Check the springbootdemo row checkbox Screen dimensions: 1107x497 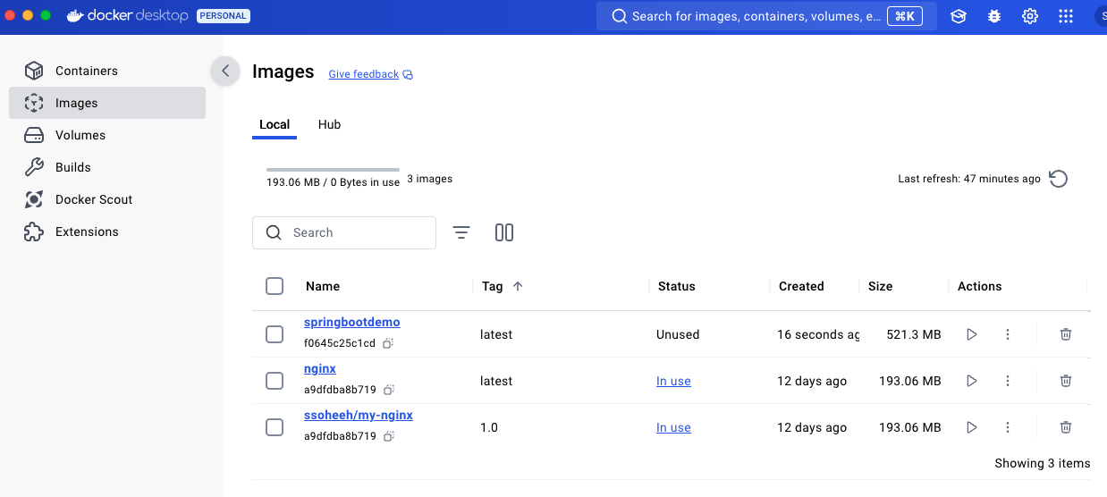click(275, 334)
